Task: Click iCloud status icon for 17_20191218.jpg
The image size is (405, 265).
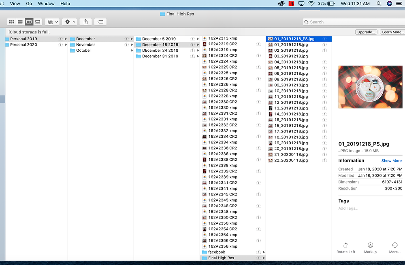Action: (324, 131)
